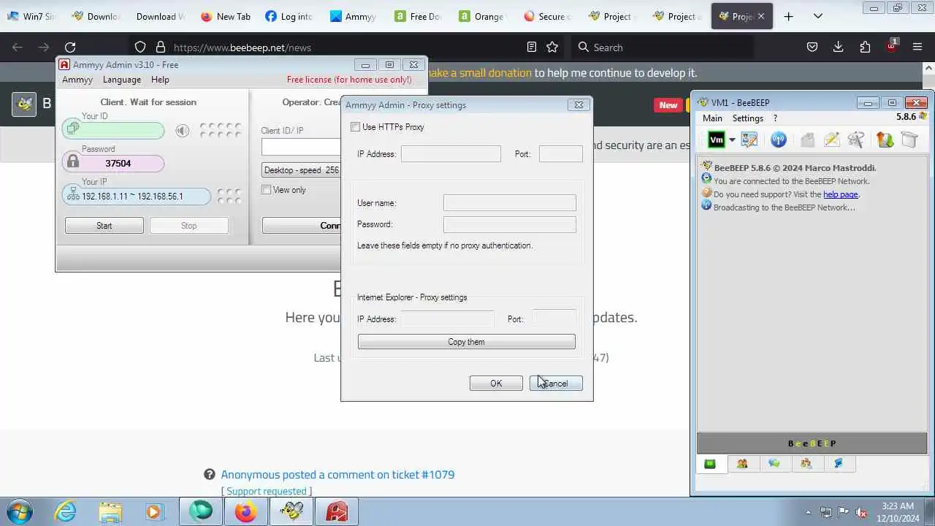Confirm proxy settings with OK
Image resolution: width=935 pixels, height=526 pixels.
pos(496,384)
